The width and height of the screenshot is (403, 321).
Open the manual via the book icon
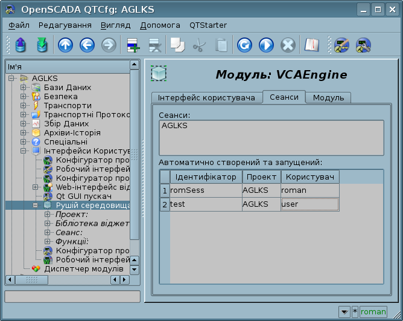pos(311,45)
